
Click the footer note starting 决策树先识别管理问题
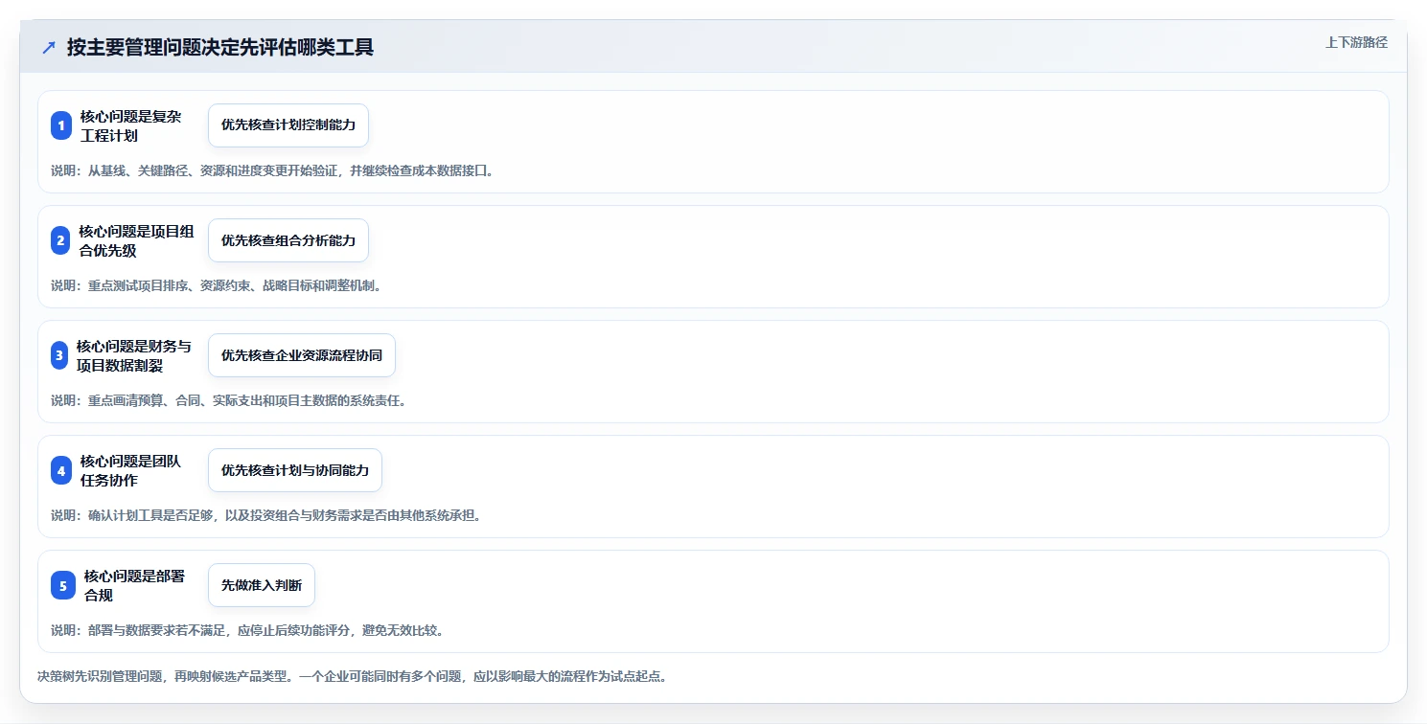[352, 676]
